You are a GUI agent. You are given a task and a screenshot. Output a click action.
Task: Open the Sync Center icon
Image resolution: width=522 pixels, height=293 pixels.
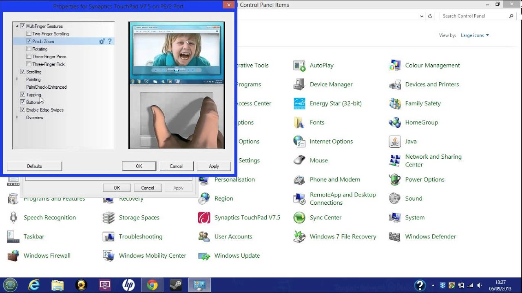coord(299,218)
